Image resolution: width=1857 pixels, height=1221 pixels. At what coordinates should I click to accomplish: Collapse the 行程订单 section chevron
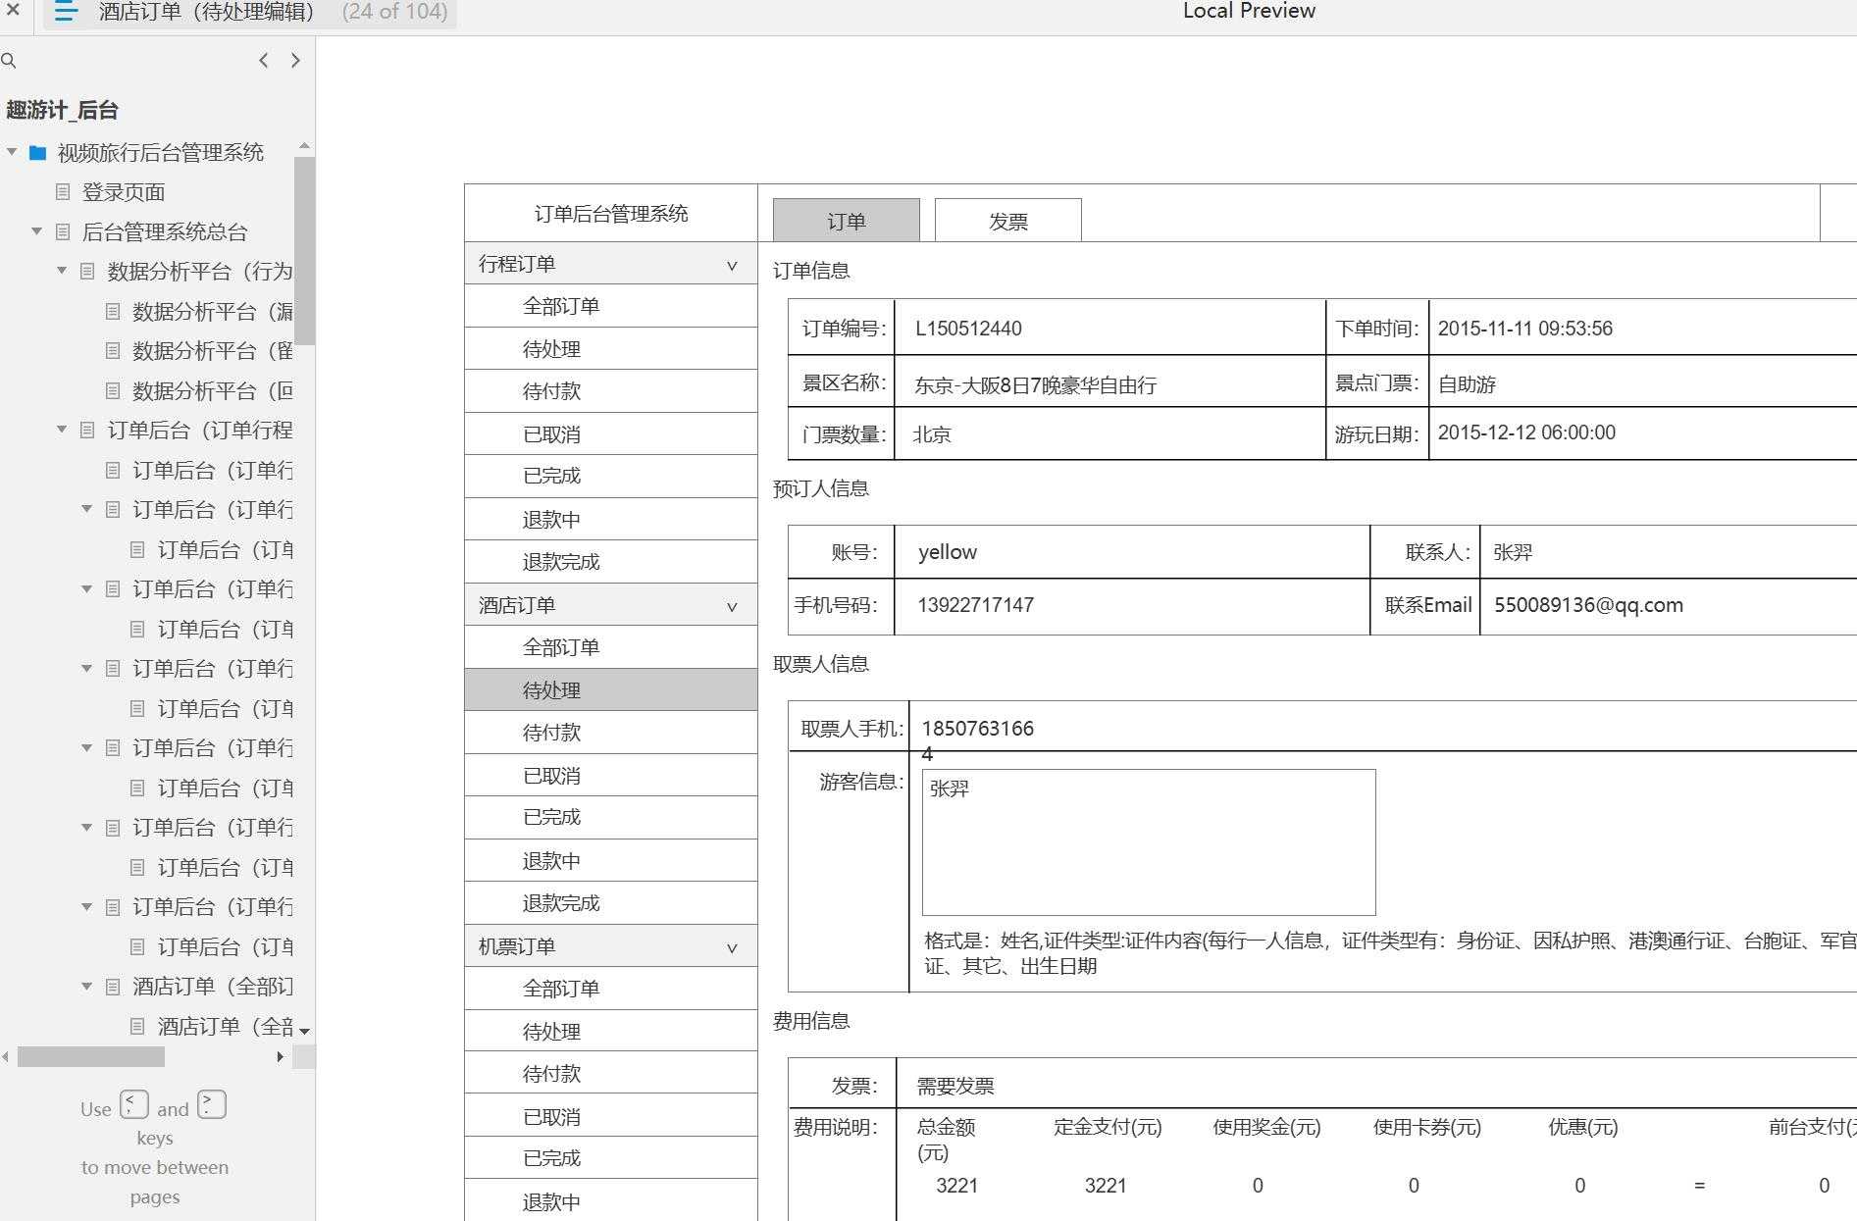coord(730,264)
